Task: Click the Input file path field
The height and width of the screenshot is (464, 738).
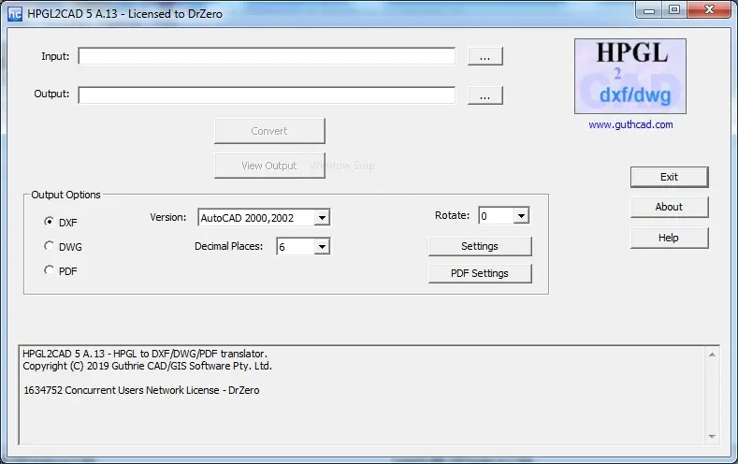Action: coord(267,56)
